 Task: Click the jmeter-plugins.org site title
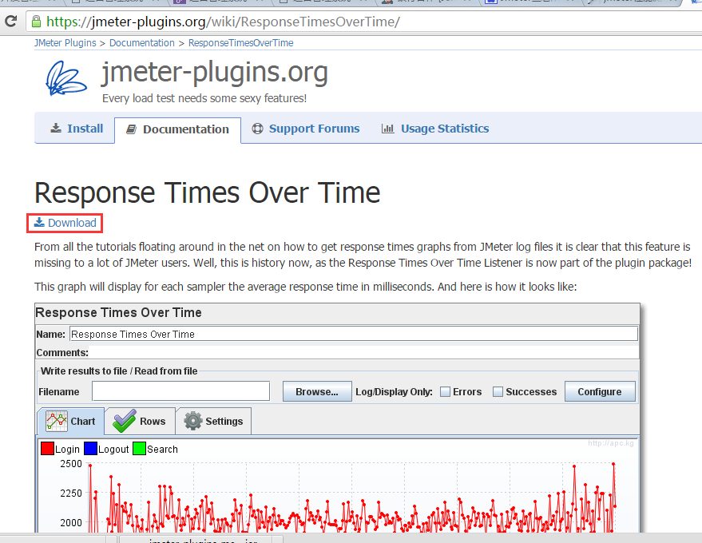pyautogui.click(x=215, y=72)
